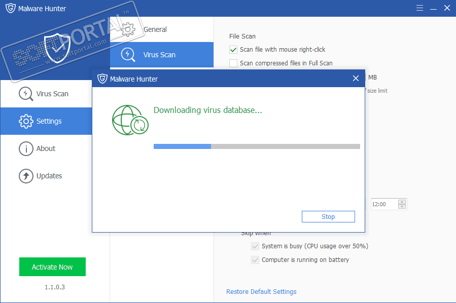The height and width of the screenshot is (303, 456).
Task: Click the Virus Scan magnifier icon in sidebar
Action: click(26, 94)
